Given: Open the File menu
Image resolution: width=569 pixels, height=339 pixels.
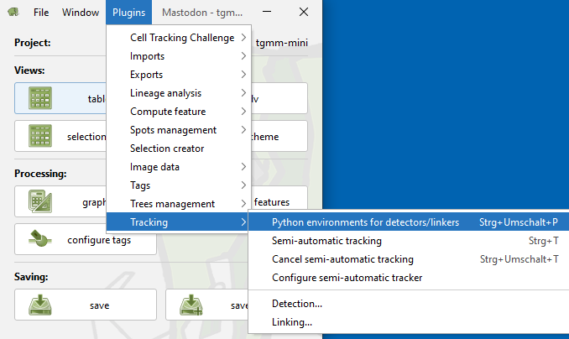Looking at the screenshot, I should coord(41,13).
